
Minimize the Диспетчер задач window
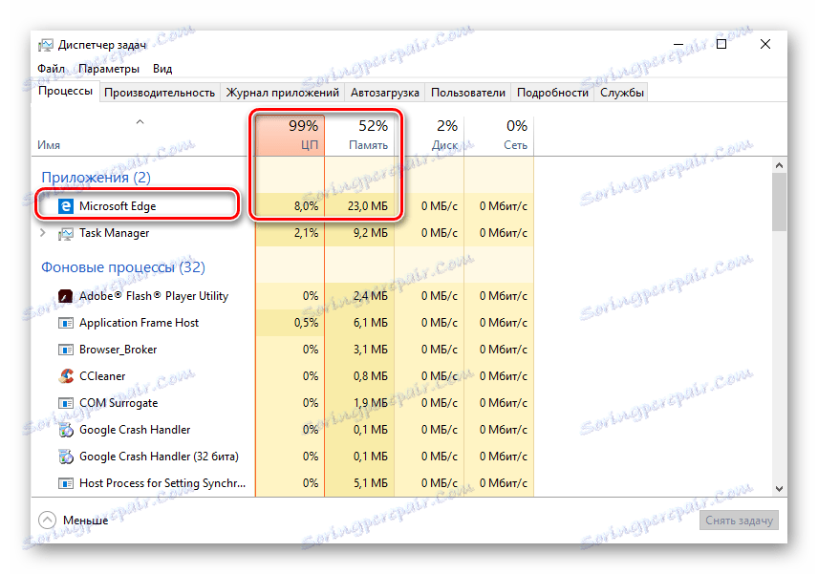click(x=678, y=44)
